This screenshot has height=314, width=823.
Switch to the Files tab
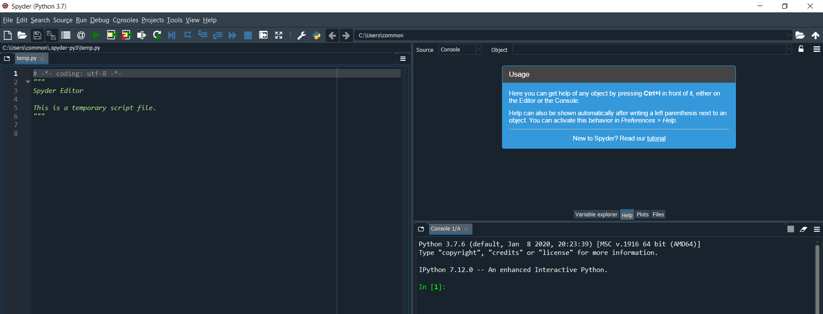658,215
